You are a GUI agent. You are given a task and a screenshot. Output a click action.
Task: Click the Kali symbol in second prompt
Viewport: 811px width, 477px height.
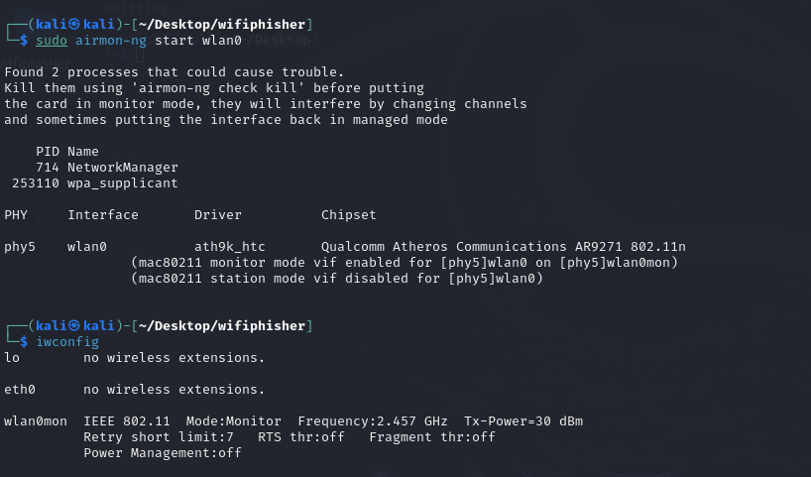74,326
